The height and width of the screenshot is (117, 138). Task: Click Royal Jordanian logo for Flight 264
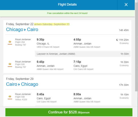coord(10,42)
